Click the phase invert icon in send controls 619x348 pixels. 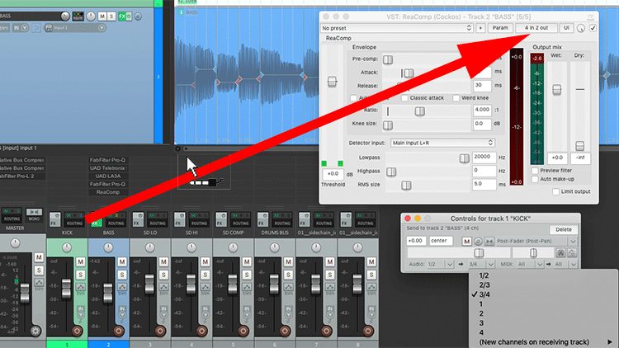(478, 241)
